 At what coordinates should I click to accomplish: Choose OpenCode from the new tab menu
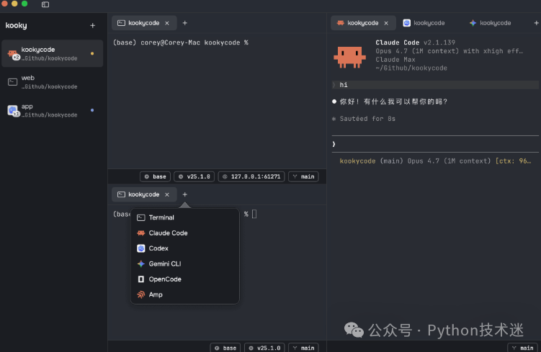point(185,279)
